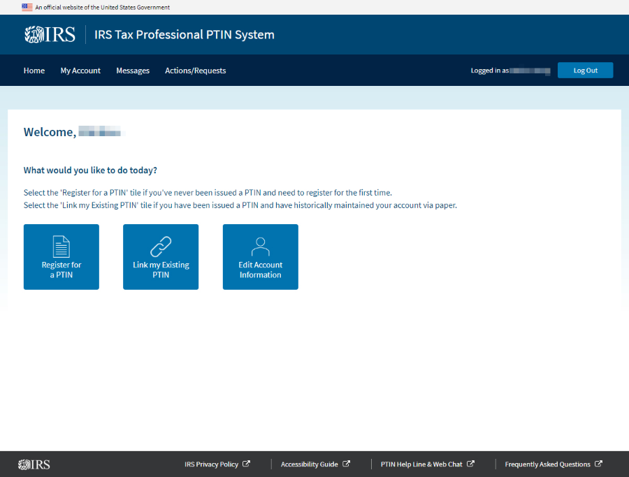Viewport: 629px width, 477px height.
Task: Click the chain link icon on Link my Existing PTIN tile
Action: tap(161, 247)
